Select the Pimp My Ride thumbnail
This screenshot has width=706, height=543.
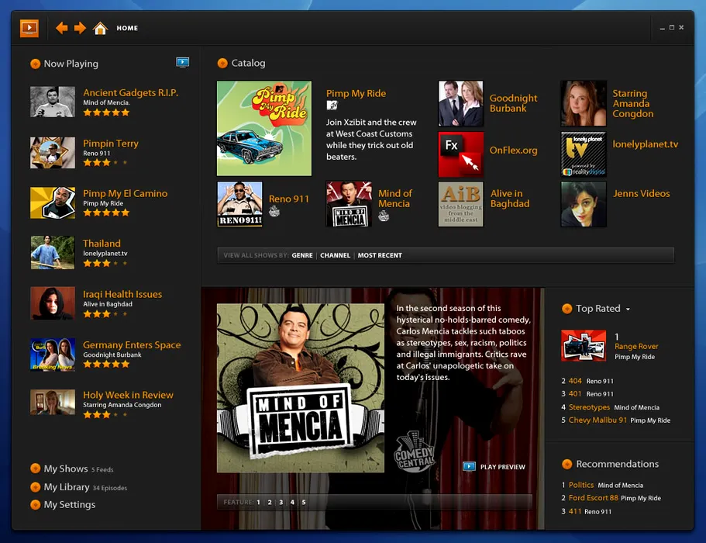264,128
